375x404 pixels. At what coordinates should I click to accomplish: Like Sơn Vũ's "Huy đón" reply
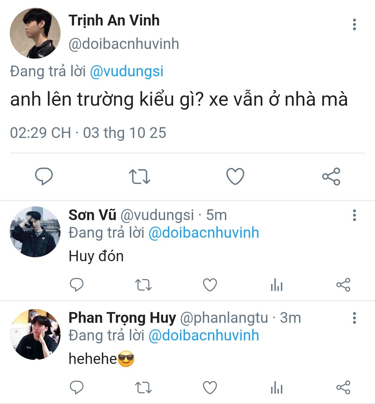coord(210,285)
